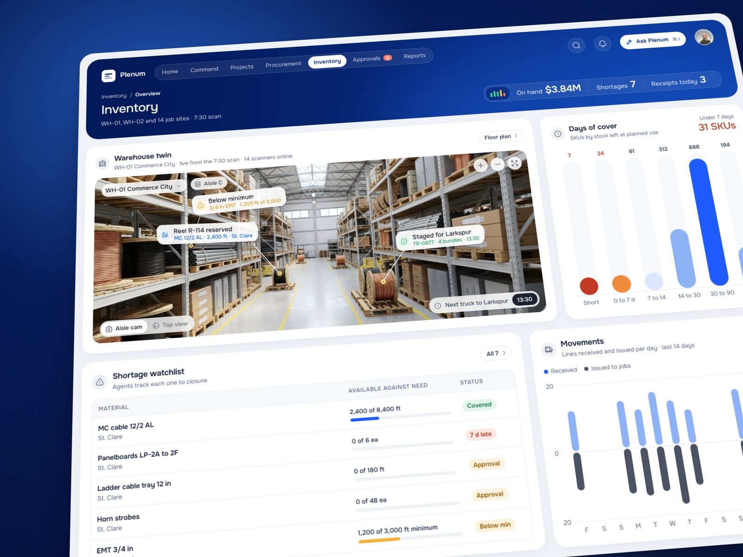This screenshot has height=557, width=743.
Task: Click the Shortage watchlist warning icon
Action: click(99, 382)
